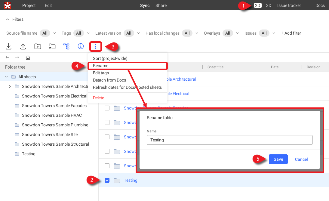This screenshot has width=329, height=201.
Task: Click the move-to-folder icon
Action: pos(52,46)
